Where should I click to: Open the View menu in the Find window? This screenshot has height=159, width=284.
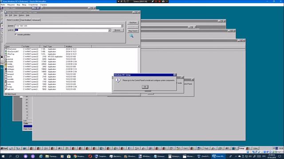[16, 15]
